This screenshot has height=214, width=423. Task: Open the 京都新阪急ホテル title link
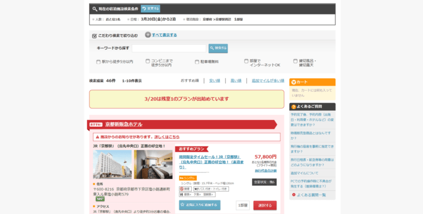tap(124, 124)
